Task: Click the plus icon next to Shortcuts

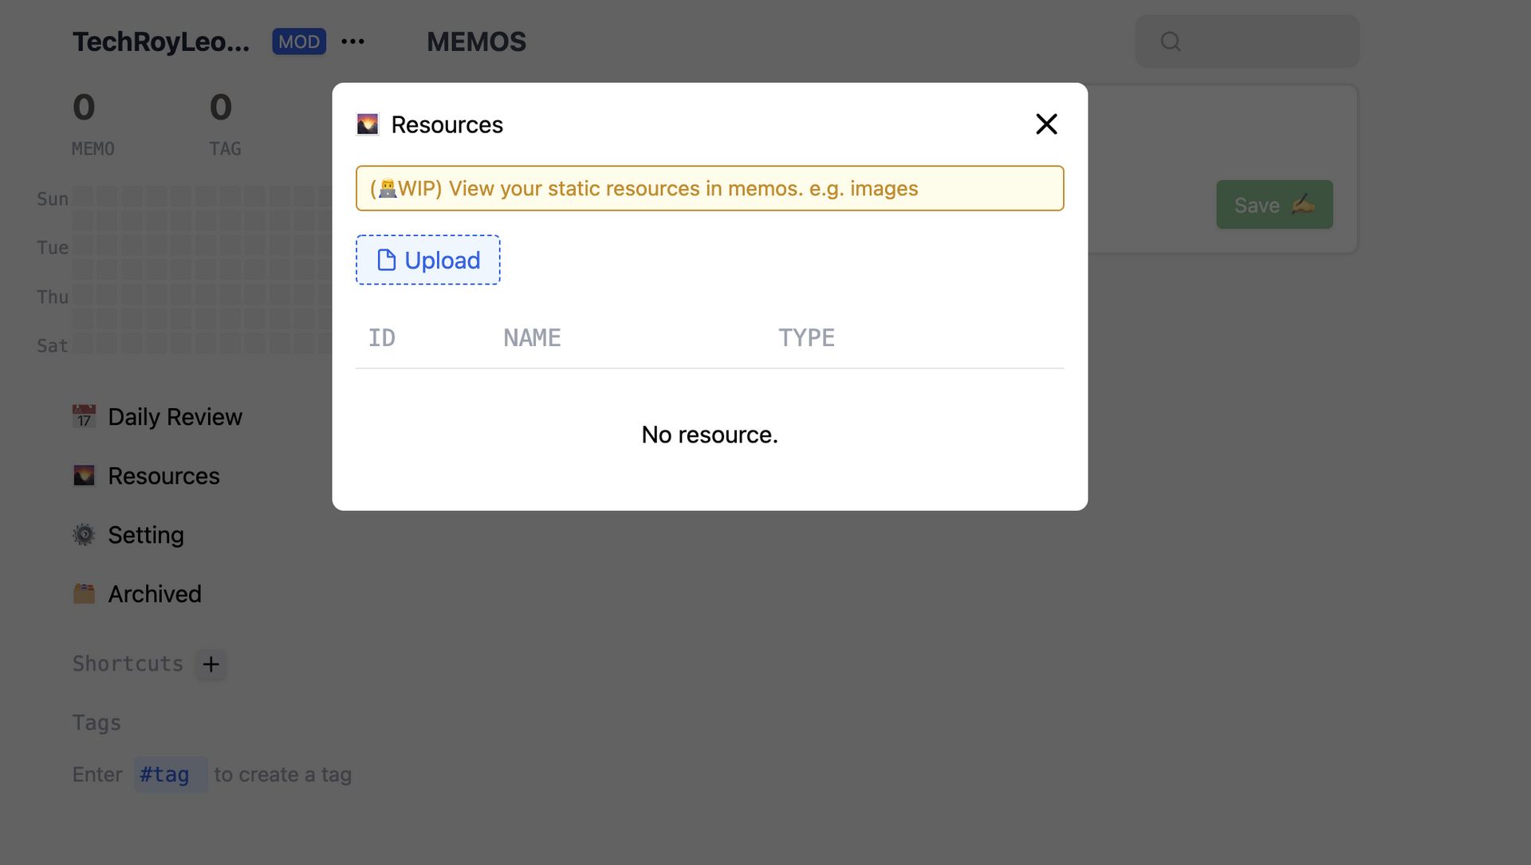Action: click(211, 664)
